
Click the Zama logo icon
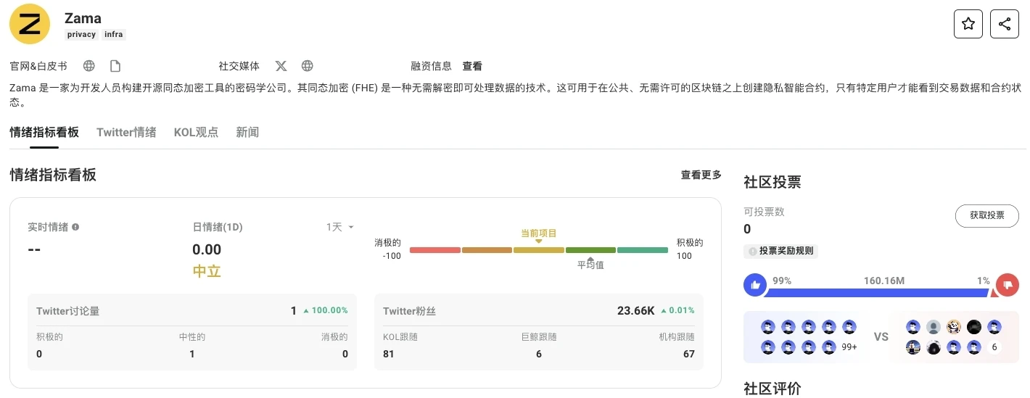(30, 24)
